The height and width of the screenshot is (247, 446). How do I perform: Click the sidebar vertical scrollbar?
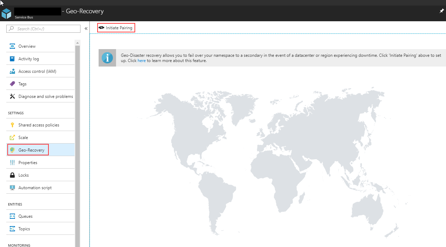[x=77, y=146]
